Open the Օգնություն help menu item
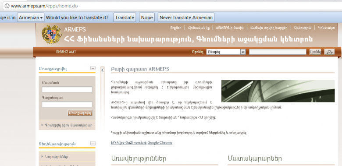Image resolution: width=342 pixels, height=166 pixels. 303,28
